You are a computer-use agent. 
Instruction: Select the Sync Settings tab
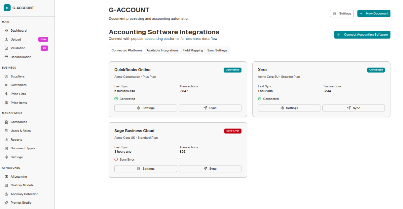click(x=217, y=50)
